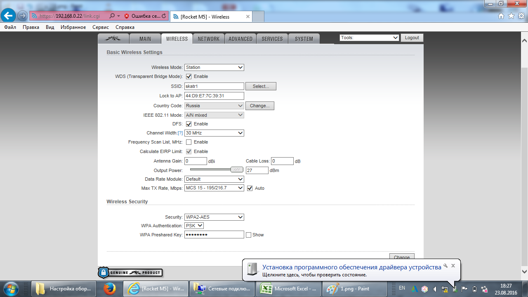This screenshot has width=528, height=297.
Task: Open the Ubiquiti logo tab
Action: coord(113,39)
